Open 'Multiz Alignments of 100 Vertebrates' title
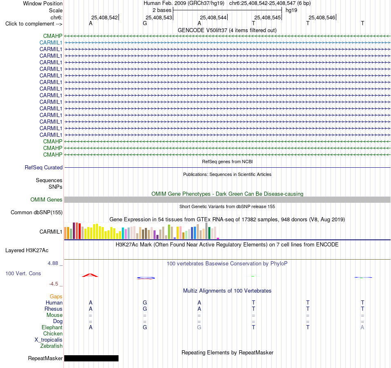 coord(227,291)
